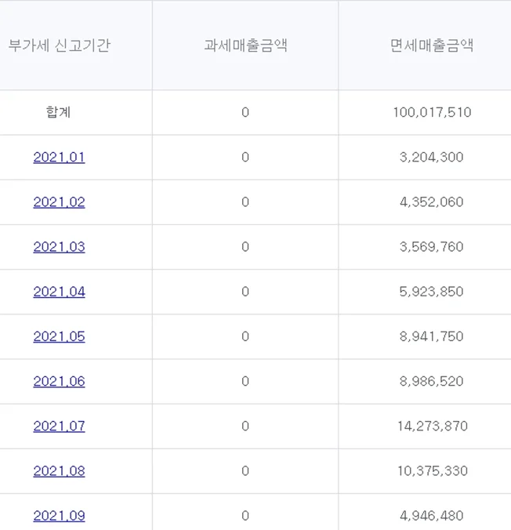The image size is (511, 530).
Task: Click the 과세매출금액 column header
Action: pos(245,45)
